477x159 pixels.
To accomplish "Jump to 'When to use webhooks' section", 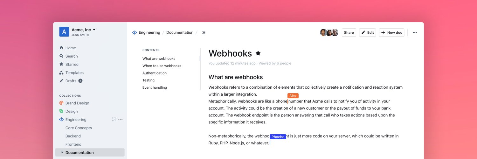I will tap(162, 66).
